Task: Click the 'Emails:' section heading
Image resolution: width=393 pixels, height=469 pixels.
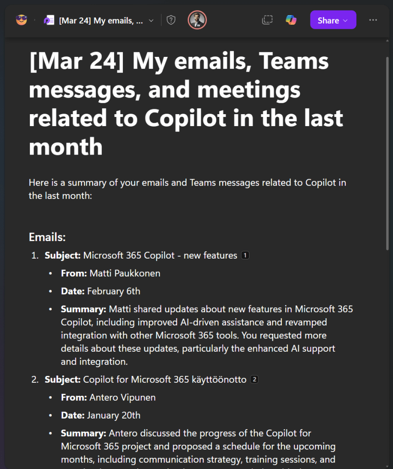Action: point(47,237)
